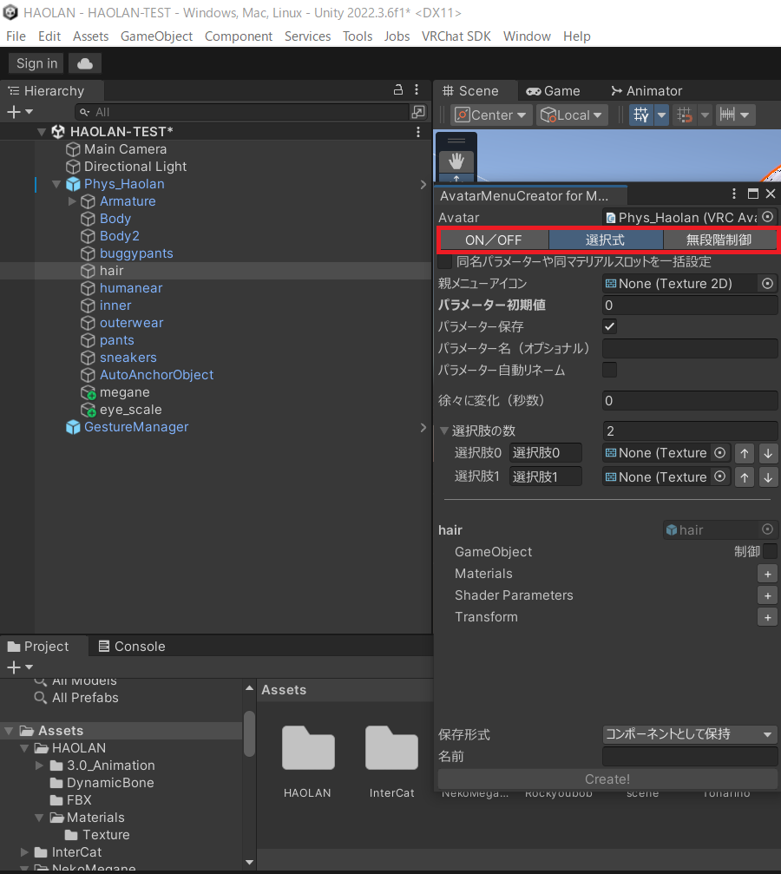Add a Shader Parameters entry
This screenshot has height=874, width=781.
768,596
